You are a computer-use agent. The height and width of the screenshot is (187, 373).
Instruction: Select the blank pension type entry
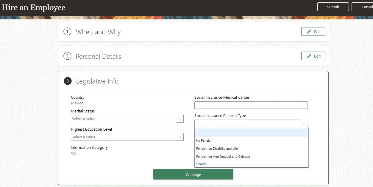[251, 133]
